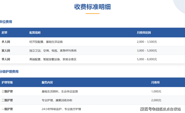This screenshot has width=185, height=113.
Task: Select the 双人间 room type row label
Action: (6, 50)
